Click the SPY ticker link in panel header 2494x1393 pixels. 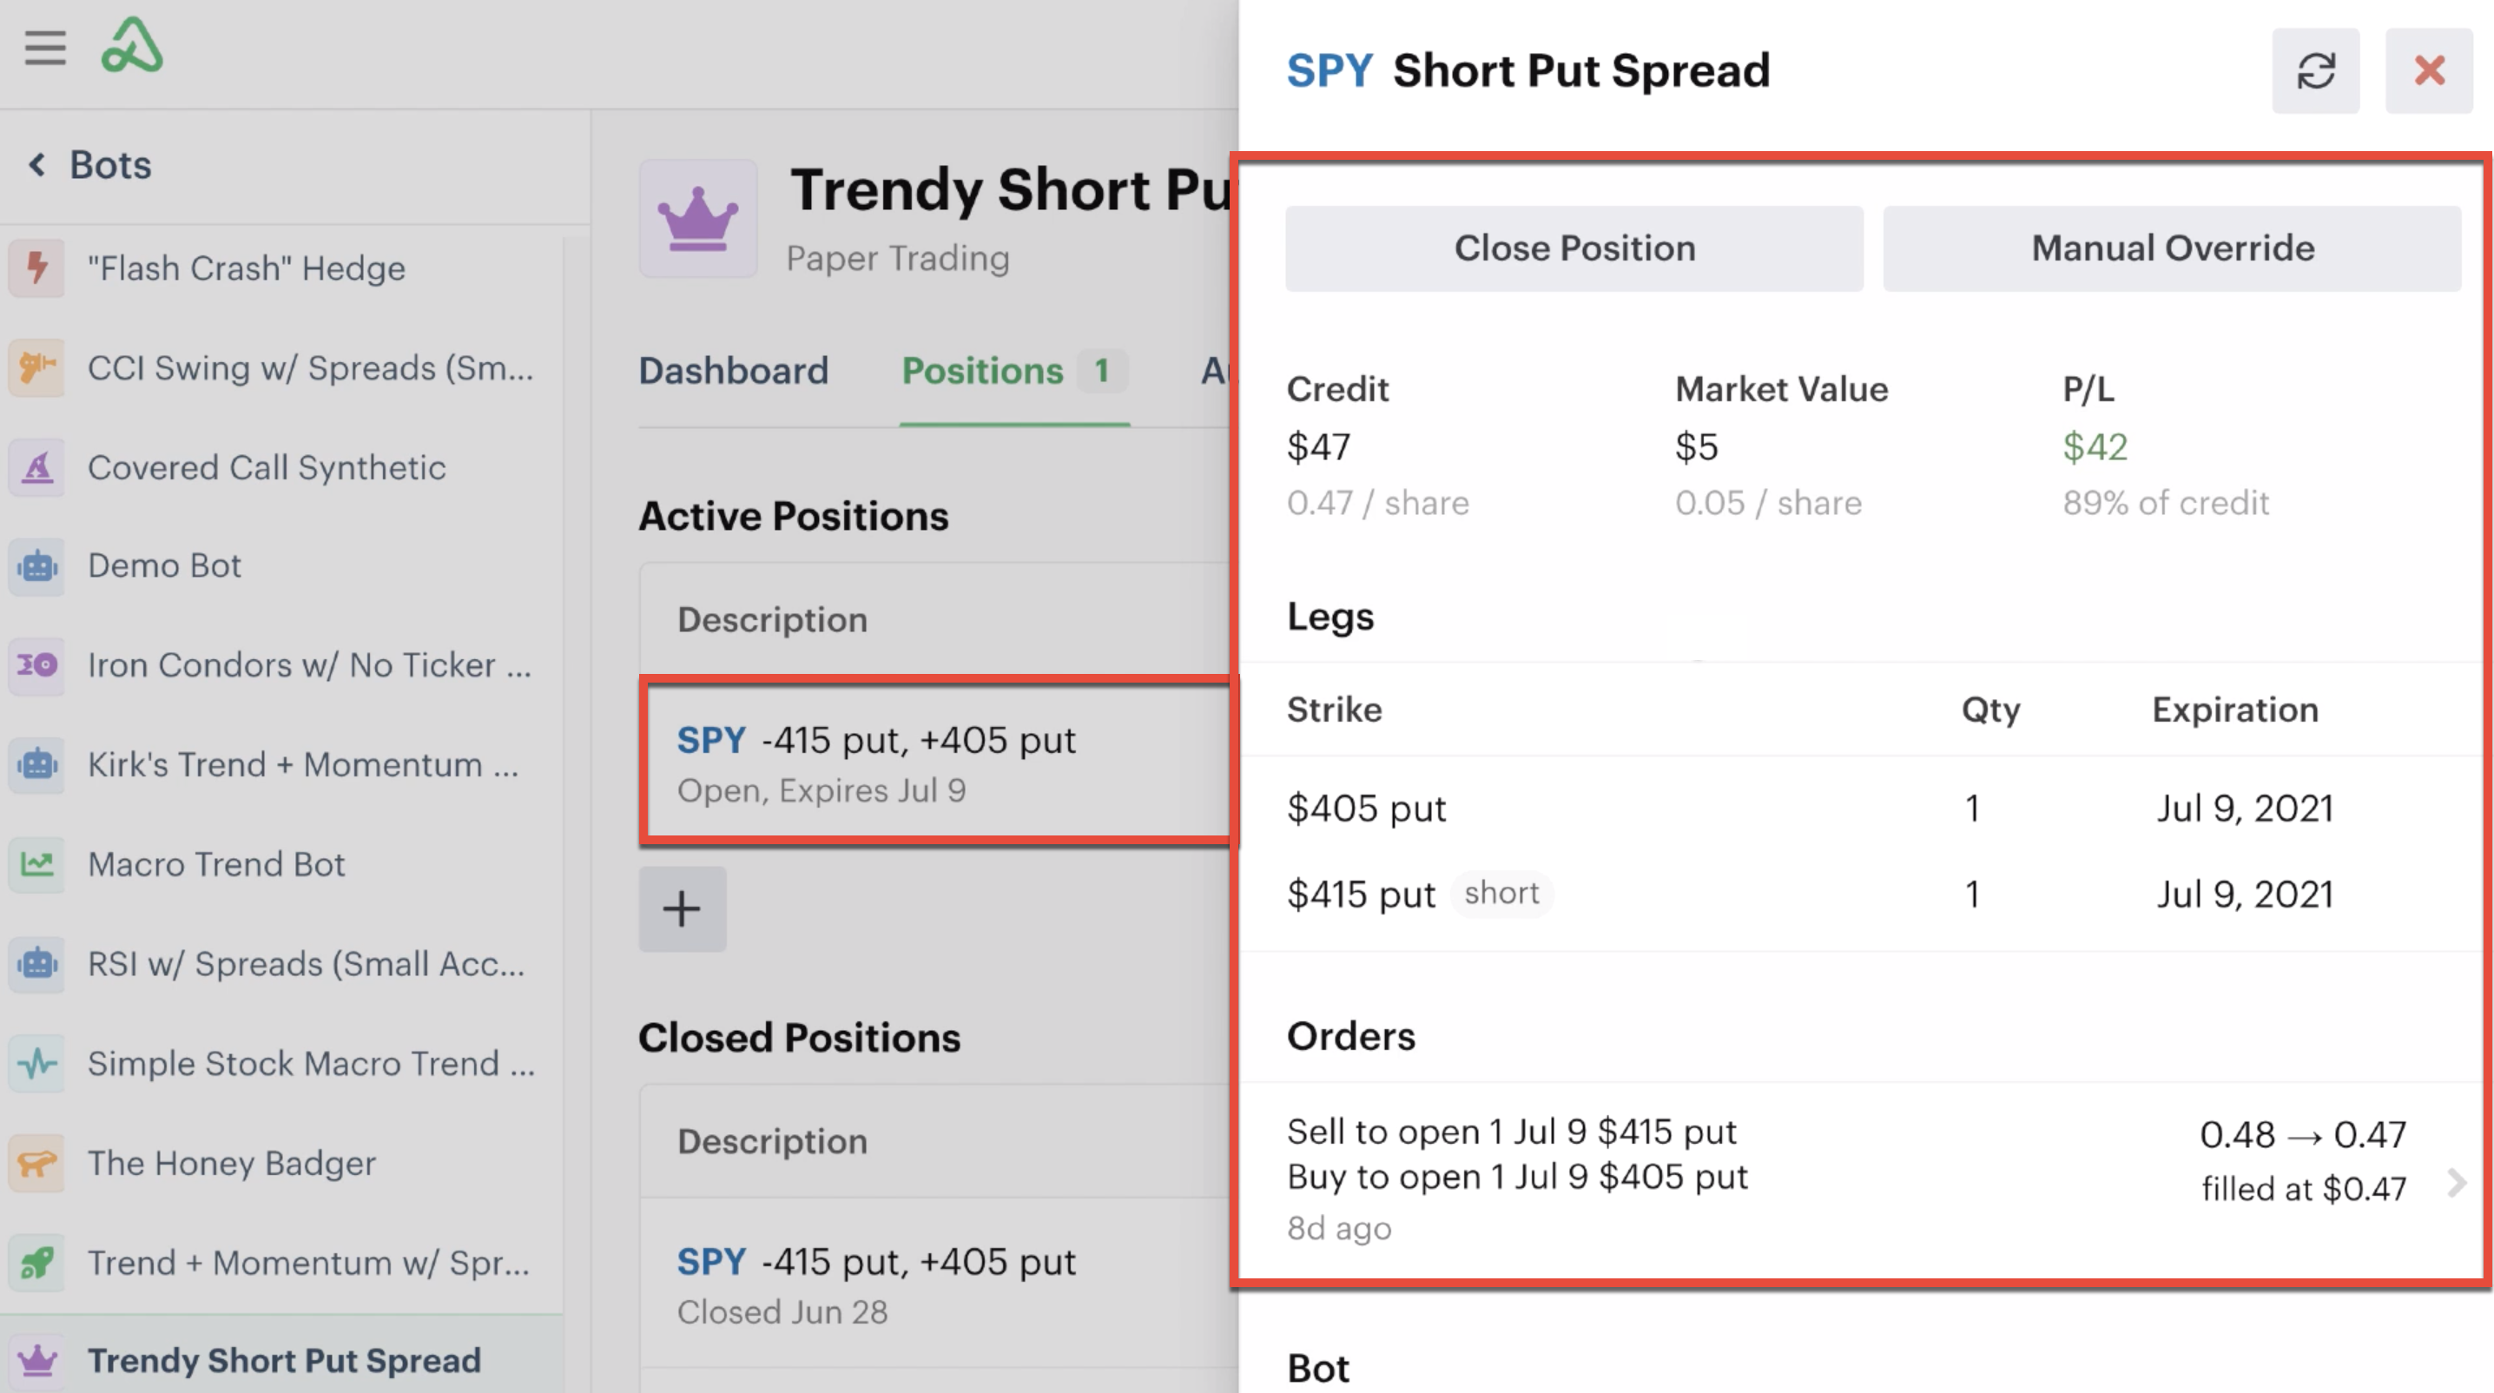tap(1329, 71)
